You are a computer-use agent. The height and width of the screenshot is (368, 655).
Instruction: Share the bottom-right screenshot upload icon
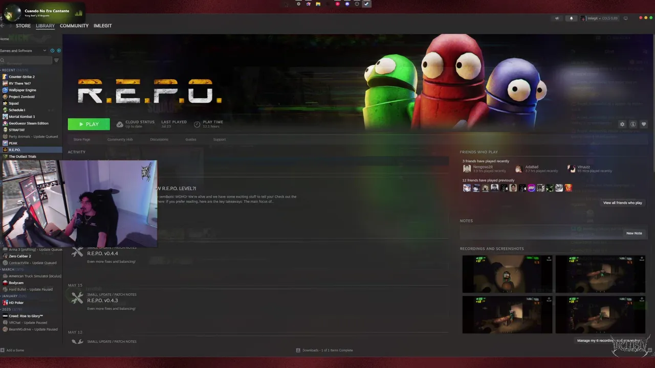(x=642, y=299)
